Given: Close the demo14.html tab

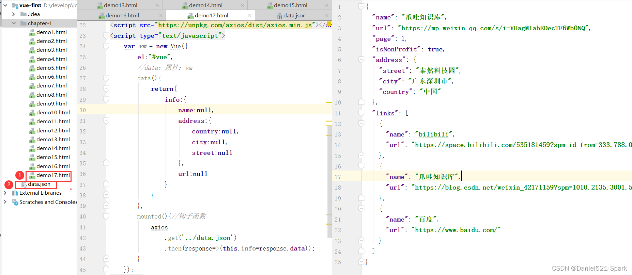Looking at the screenshot, I should pos(242,5).
